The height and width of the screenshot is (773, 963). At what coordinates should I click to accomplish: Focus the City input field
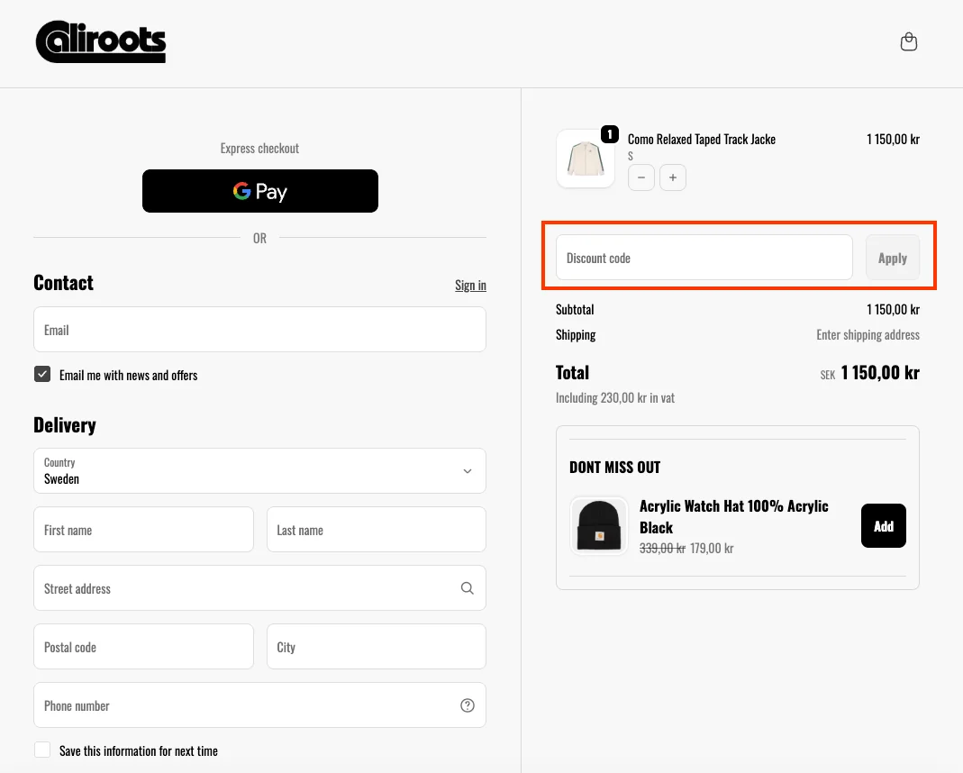coord(376,647)
